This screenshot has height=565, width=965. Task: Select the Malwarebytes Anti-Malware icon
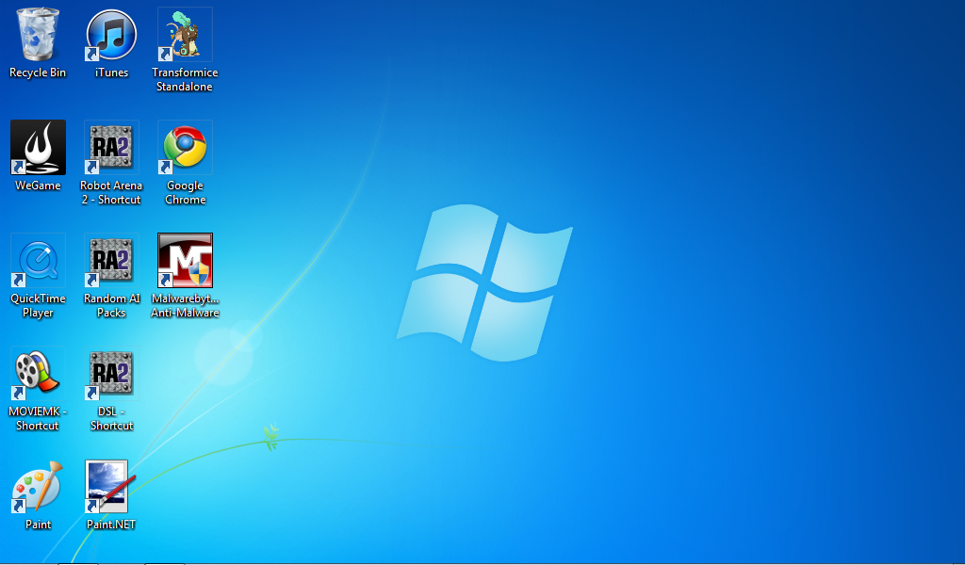pos(186,261)
